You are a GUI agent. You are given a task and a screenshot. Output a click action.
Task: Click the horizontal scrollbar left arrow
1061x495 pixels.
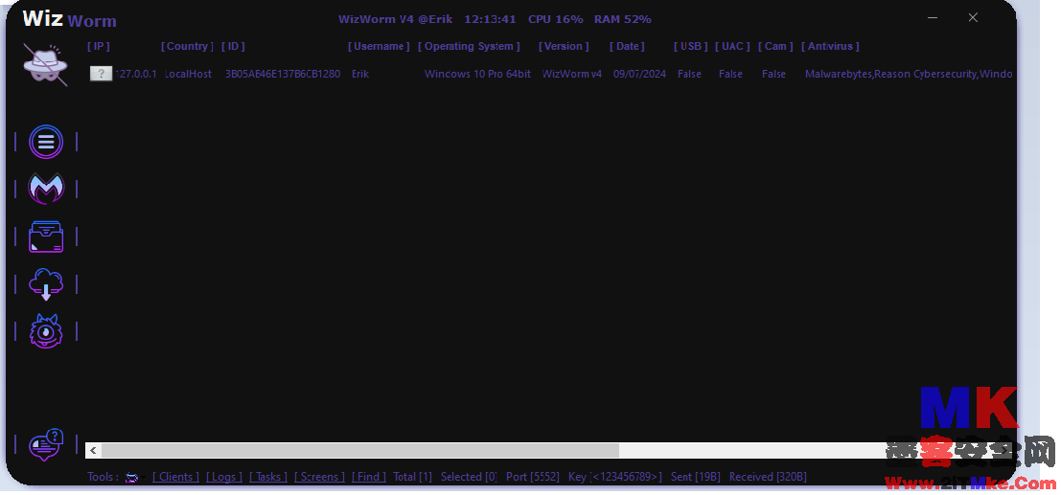pyautogui.click(x=92, y=450)
